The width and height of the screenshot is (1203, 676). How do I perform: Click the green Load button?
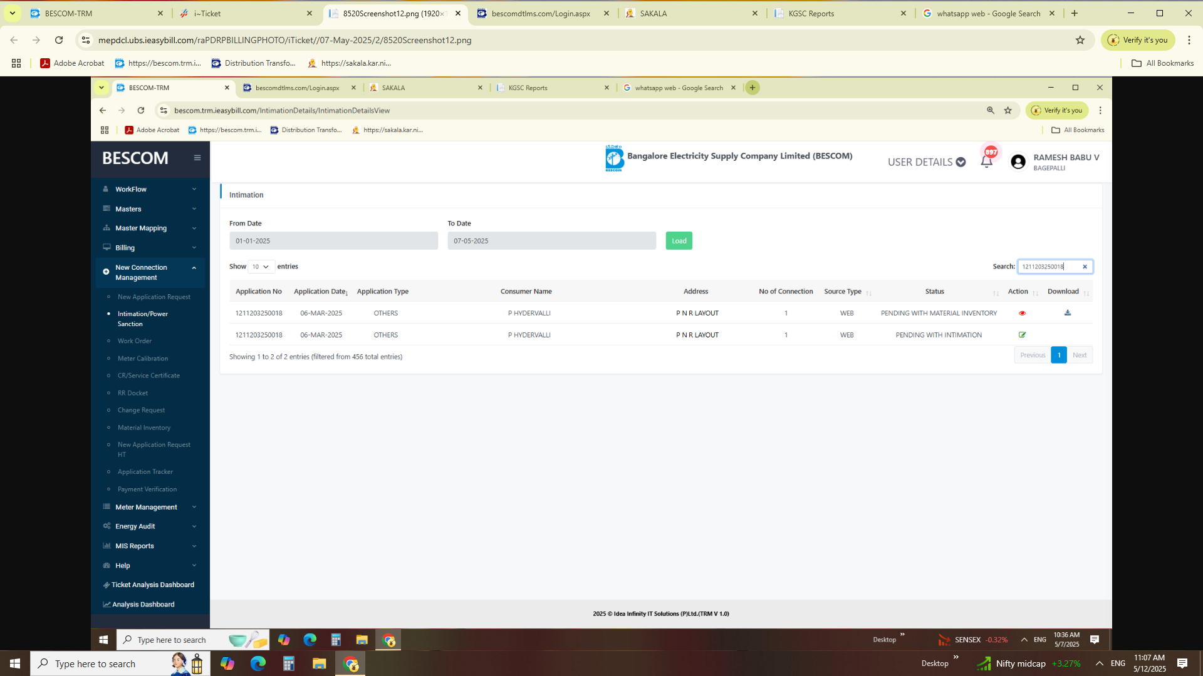point(679,241)
